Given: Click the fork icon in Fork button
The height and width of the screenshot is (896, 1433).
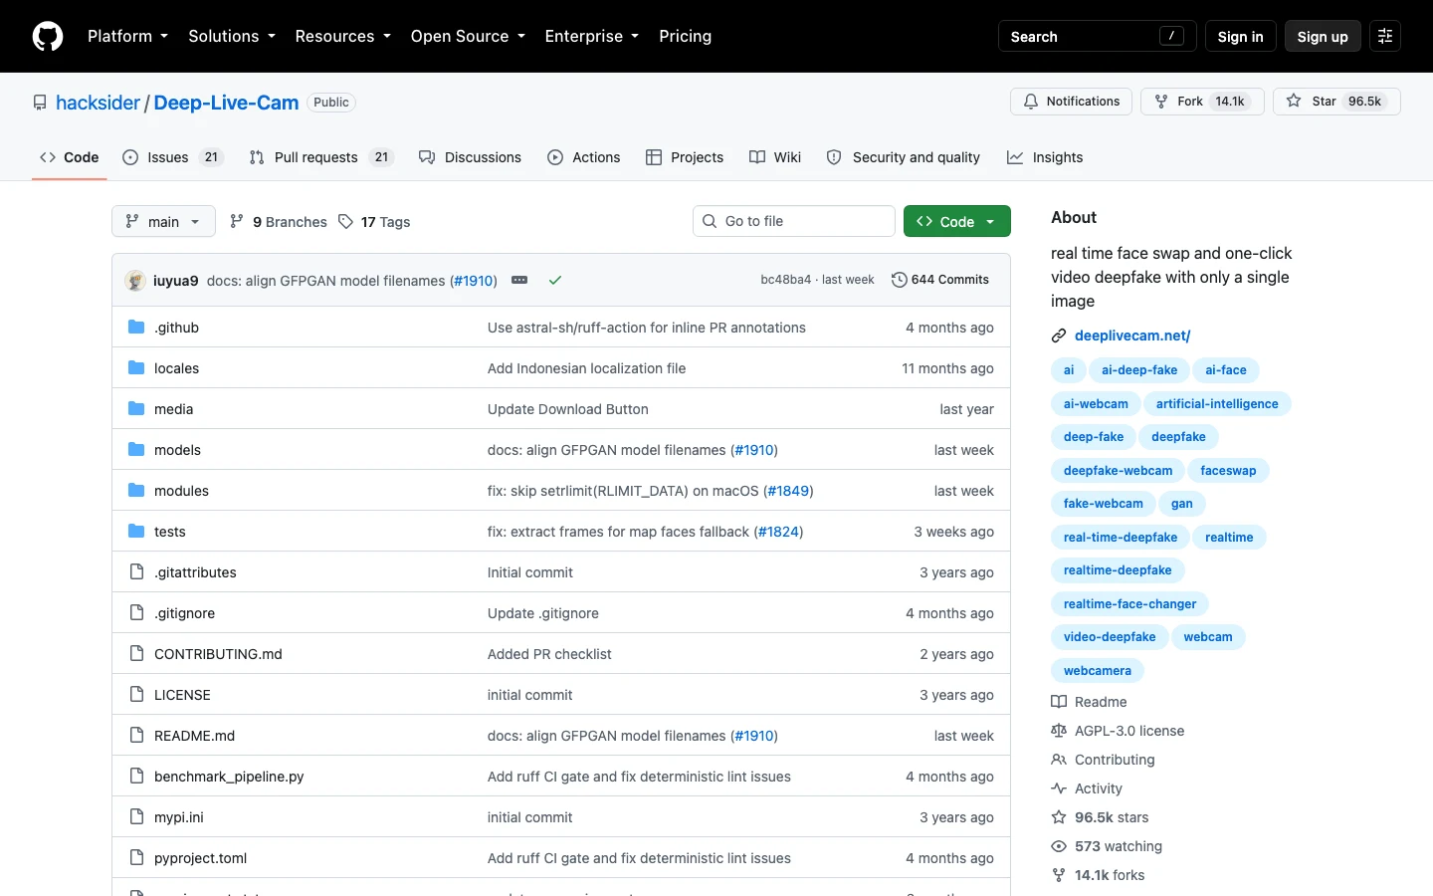Looking at the screenshot, I should [x=1161, y=102].
